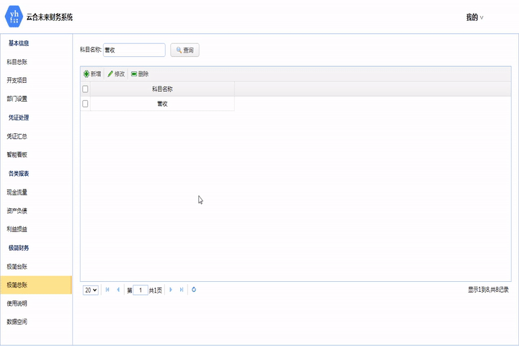The image size is (519, 346).
Task: Jump to the last page arrow
Action: pos(182,290)
